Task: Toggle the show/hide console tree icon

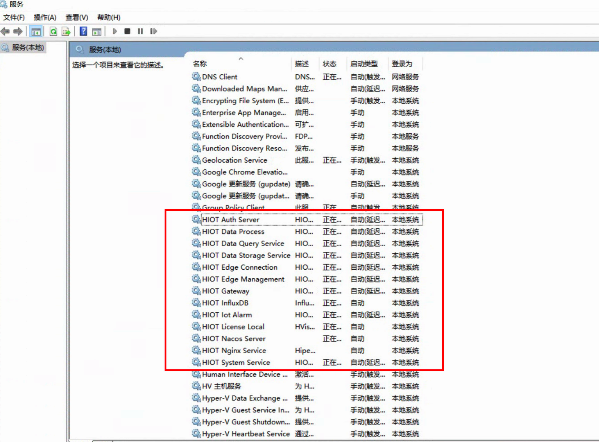Action: [36, 31]
